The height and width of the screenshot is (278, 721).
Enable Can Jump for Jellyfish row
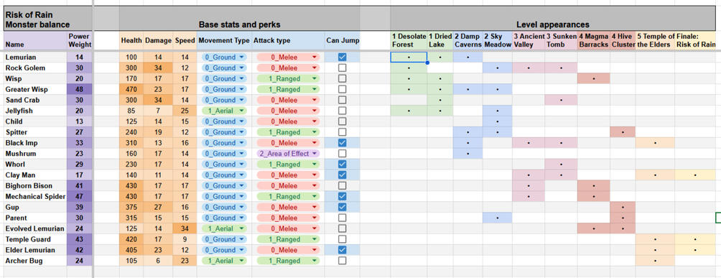coord(342,111)
